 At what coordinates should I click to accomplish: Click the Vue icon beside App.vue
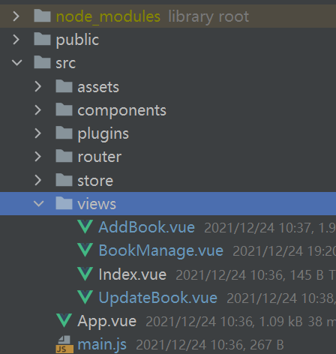point(64,320)
